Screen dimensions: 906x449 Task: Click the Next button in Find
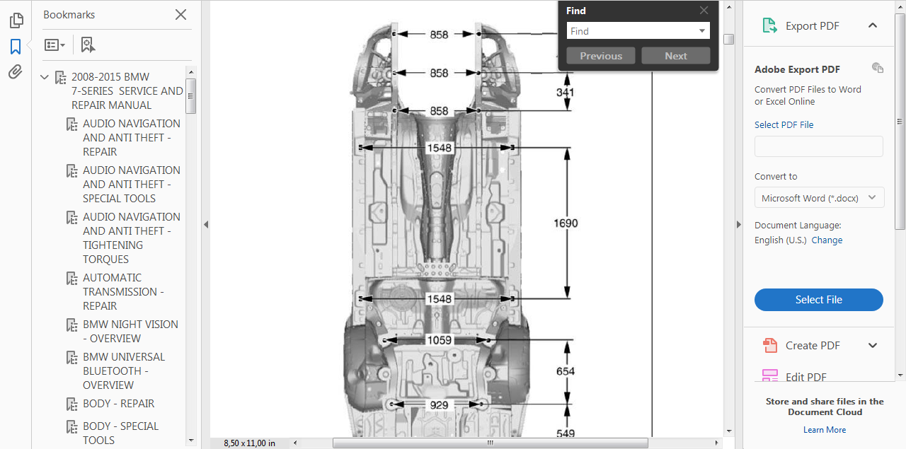coord(675,56)
